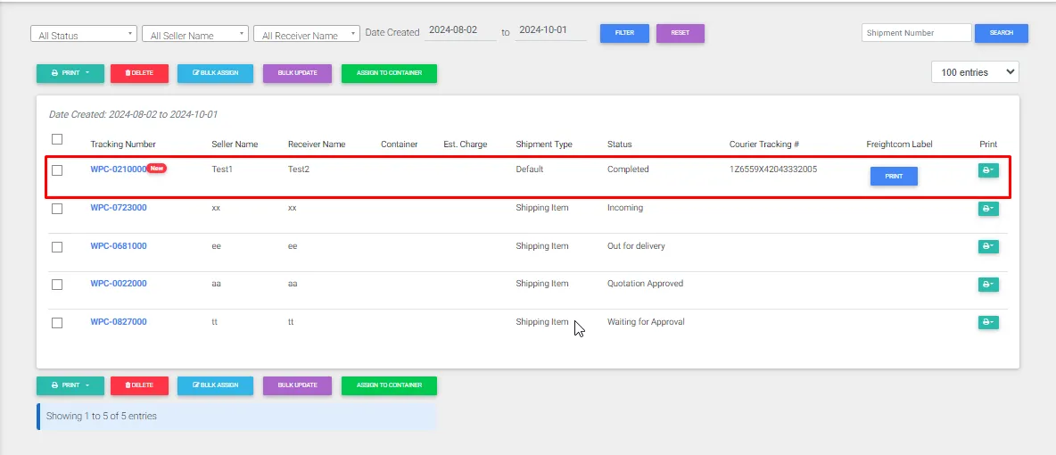Click the red Delete button above table
This screenshot has width=1056, height=455.
[139, 73]
